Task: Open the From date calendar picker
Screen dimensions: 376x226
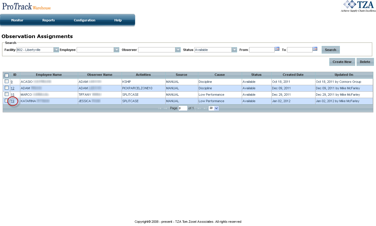Action: pos(277,49)
